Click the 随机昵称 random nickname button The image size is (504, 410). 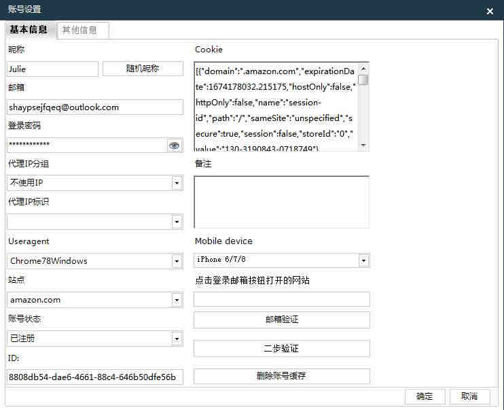click(x=143, y=69)
